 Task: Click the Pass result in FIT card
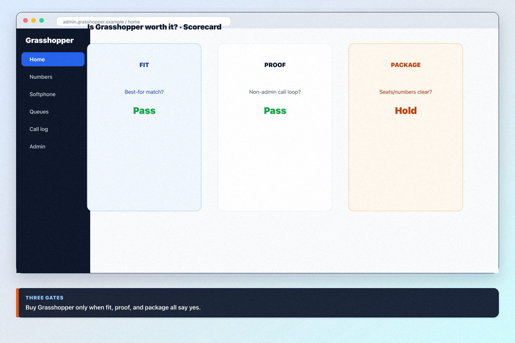pyautogui.click(x=144, y=111)
